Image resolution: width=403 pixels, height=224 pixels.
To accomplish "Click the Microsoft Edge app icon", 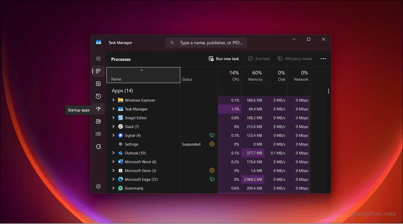I will 120,179.
